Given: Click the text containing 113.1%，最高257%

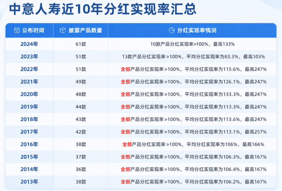Looking at the screenshot, I should [194, 132].
